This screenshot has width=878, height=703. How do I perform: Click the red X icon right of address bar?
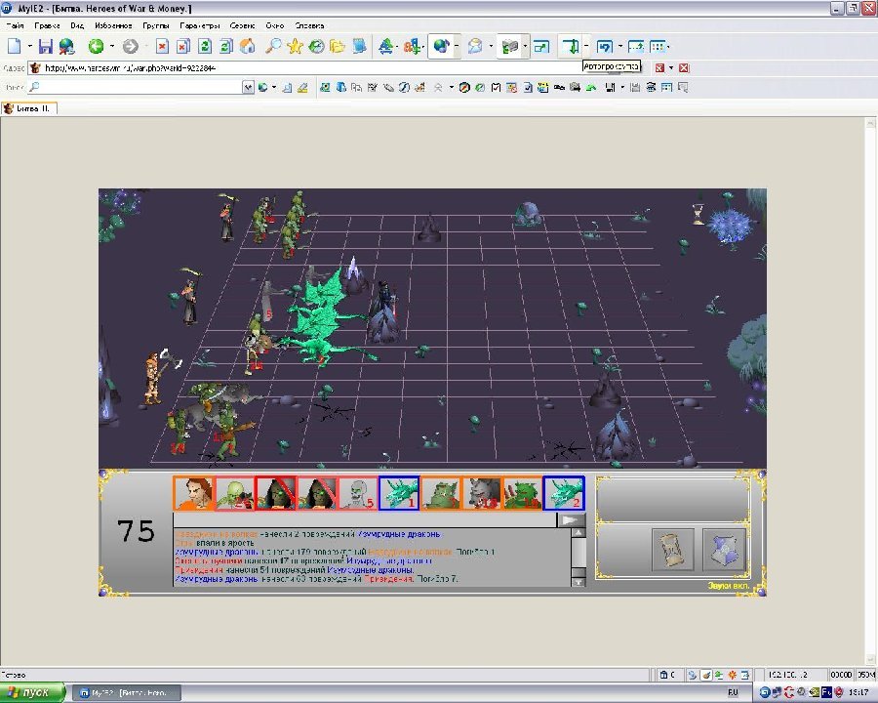point(684,67)
